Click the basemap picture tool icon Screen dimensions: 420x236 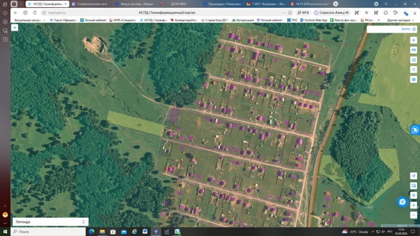tap(413, 186)
